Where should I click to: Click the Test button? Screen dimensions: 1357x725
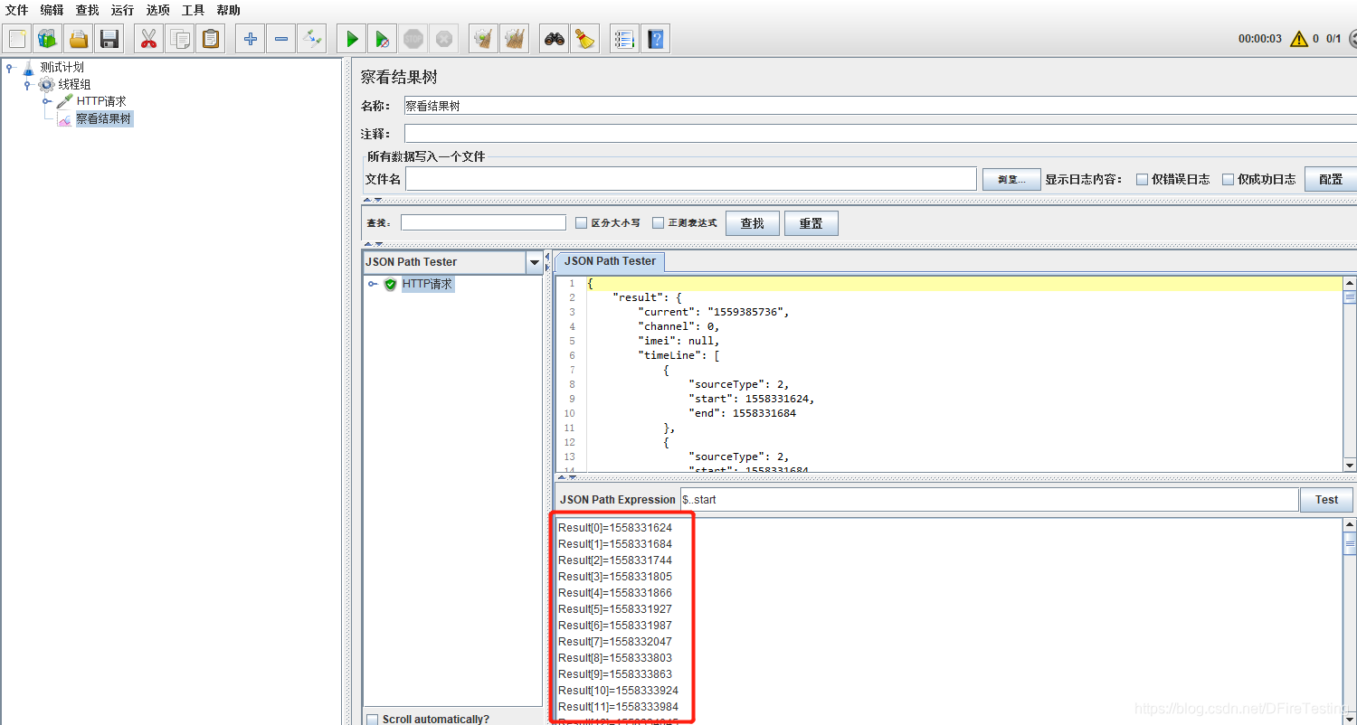1327,499
